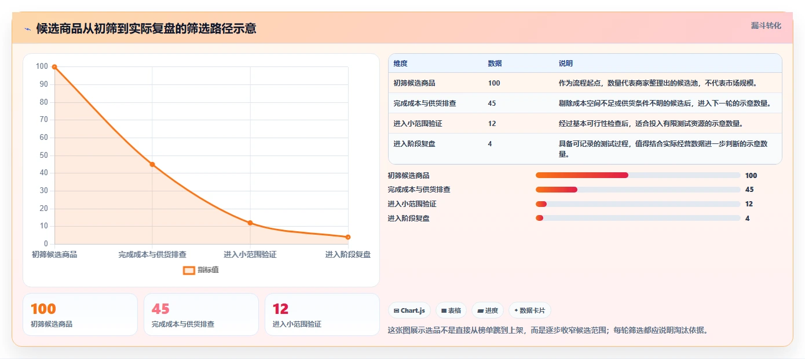Screen dimensions: 805x359
Task: Click 完成成本与供货排查 in the table's 维度 column
Action: pyautogui.click(x=425, y=103)
